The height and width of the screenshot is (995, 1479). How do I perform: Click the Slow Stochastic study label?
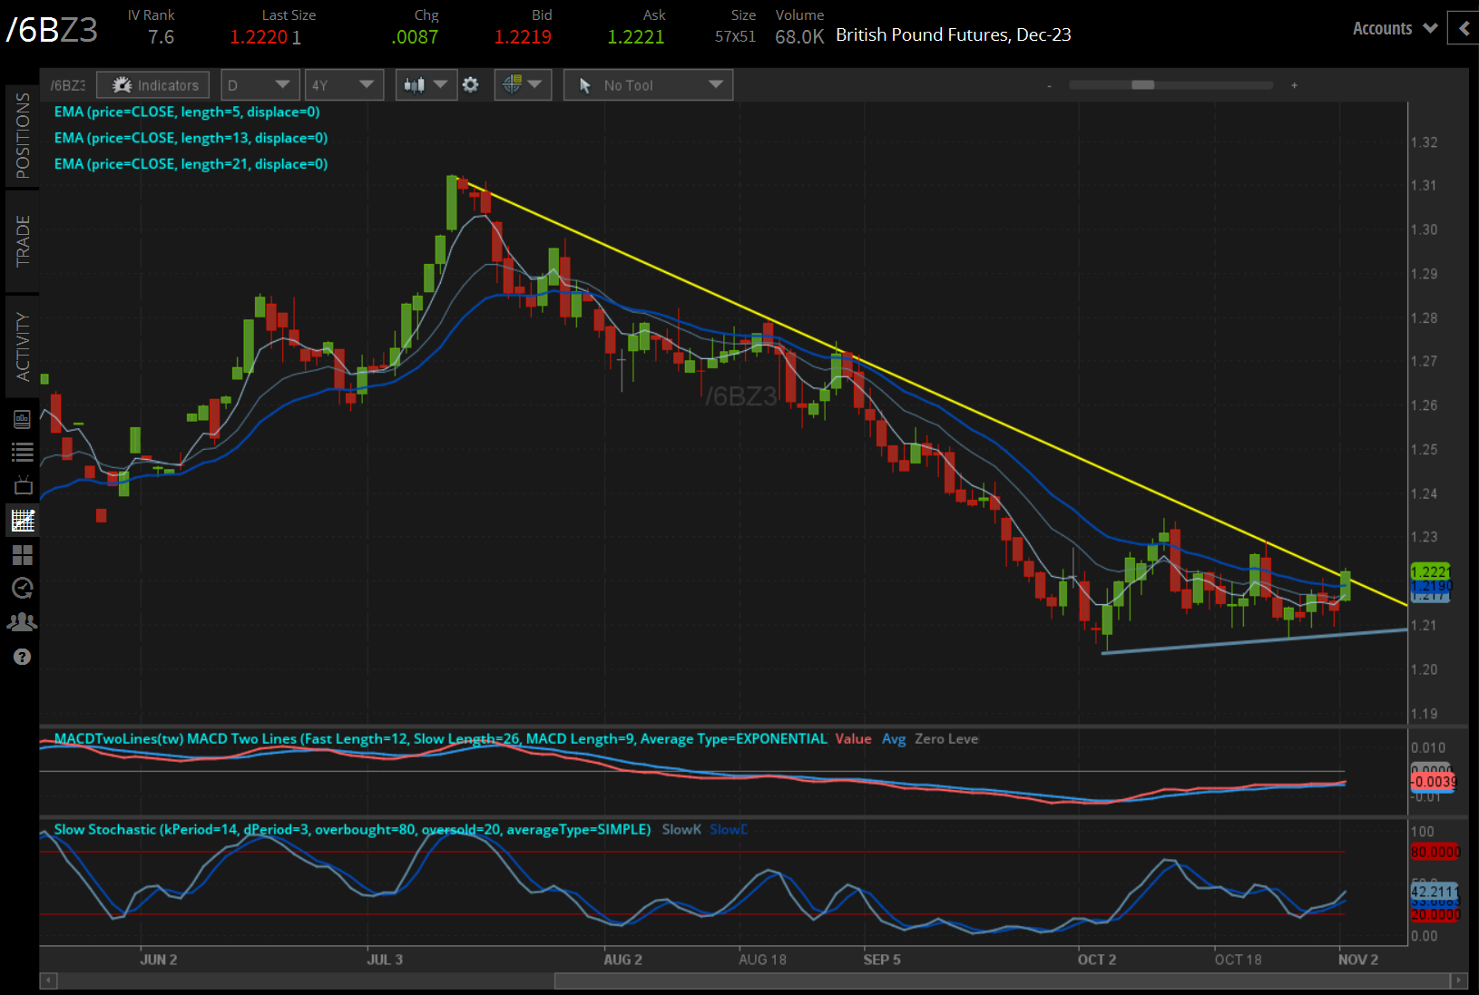point(352,829)
